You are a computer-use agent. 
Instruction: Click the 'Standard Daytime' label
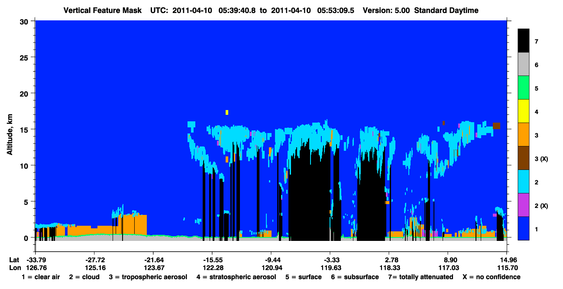[x=447, y=10]
